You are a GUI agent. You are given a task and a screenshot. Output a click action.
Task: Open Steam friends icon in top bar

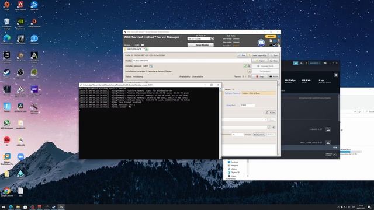302,63
